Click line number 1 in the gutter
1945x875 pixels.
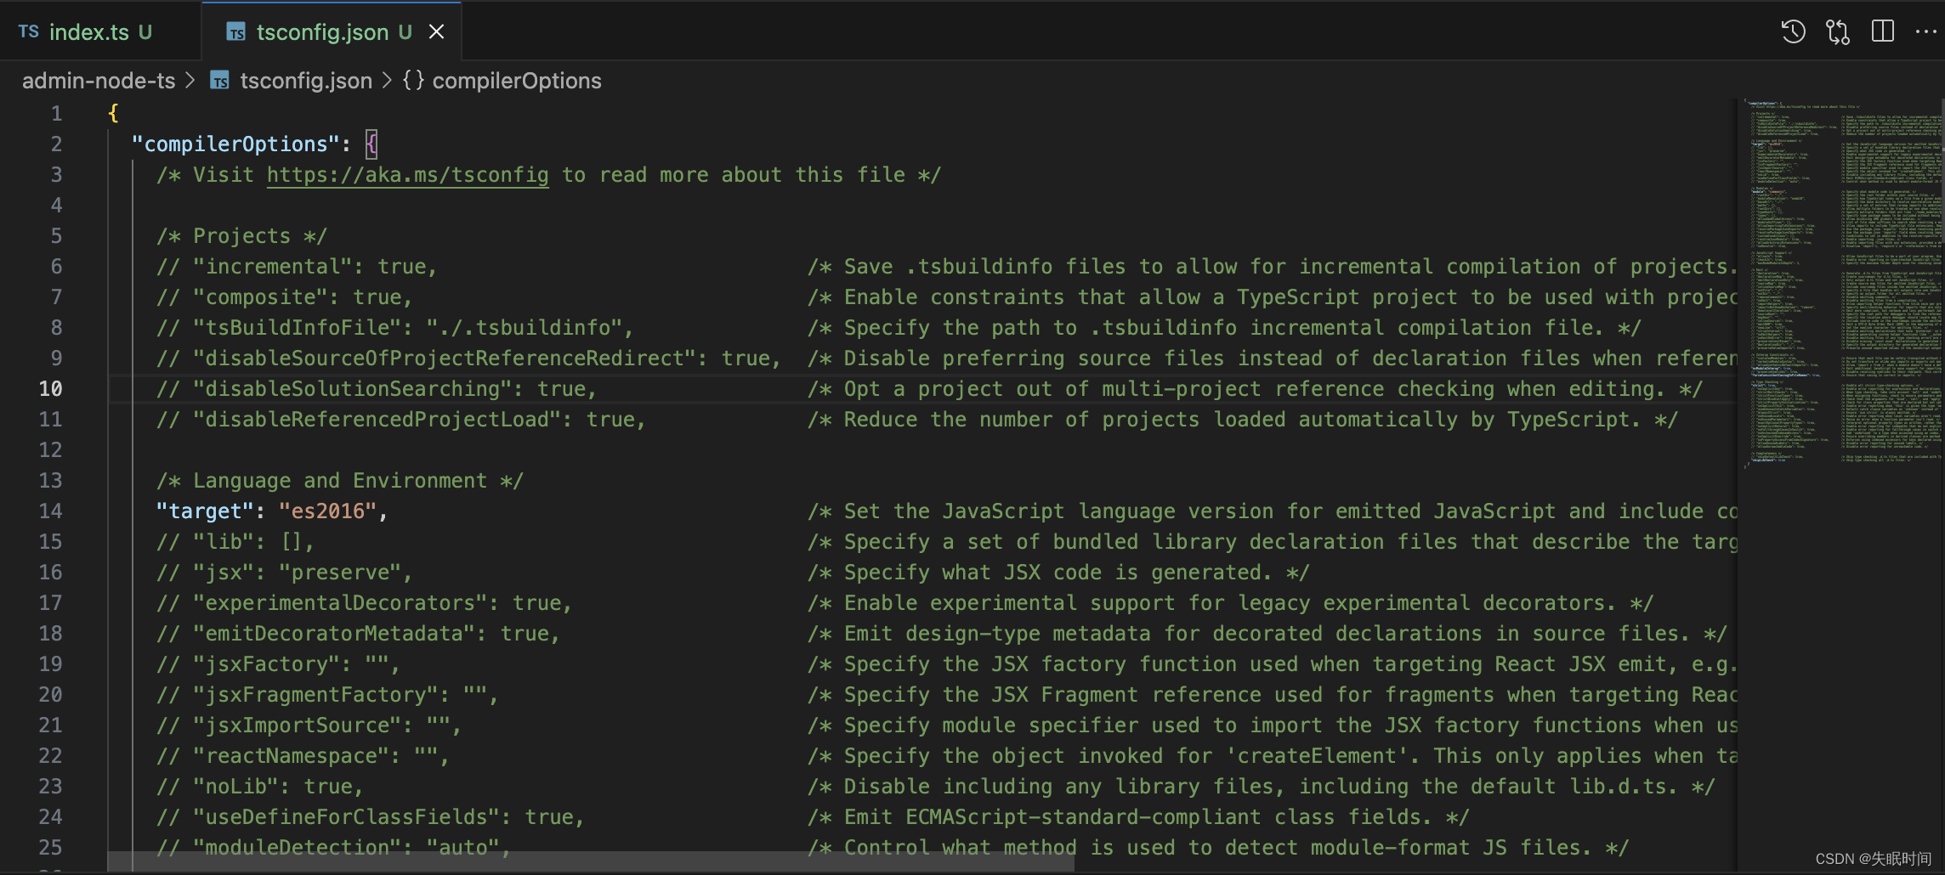coord(56,114)
